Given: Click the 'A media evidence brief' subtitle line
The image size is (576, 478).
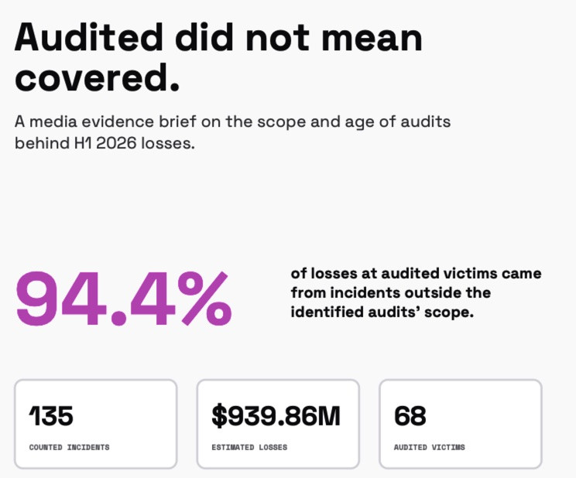Looking at the screenshot, I should click(x=232, y=122).
